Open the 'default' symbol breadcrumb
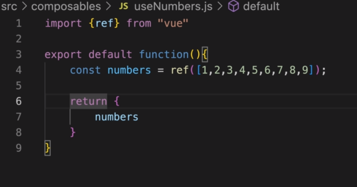The width and height of the screenshot is (357, 187). 261,6
